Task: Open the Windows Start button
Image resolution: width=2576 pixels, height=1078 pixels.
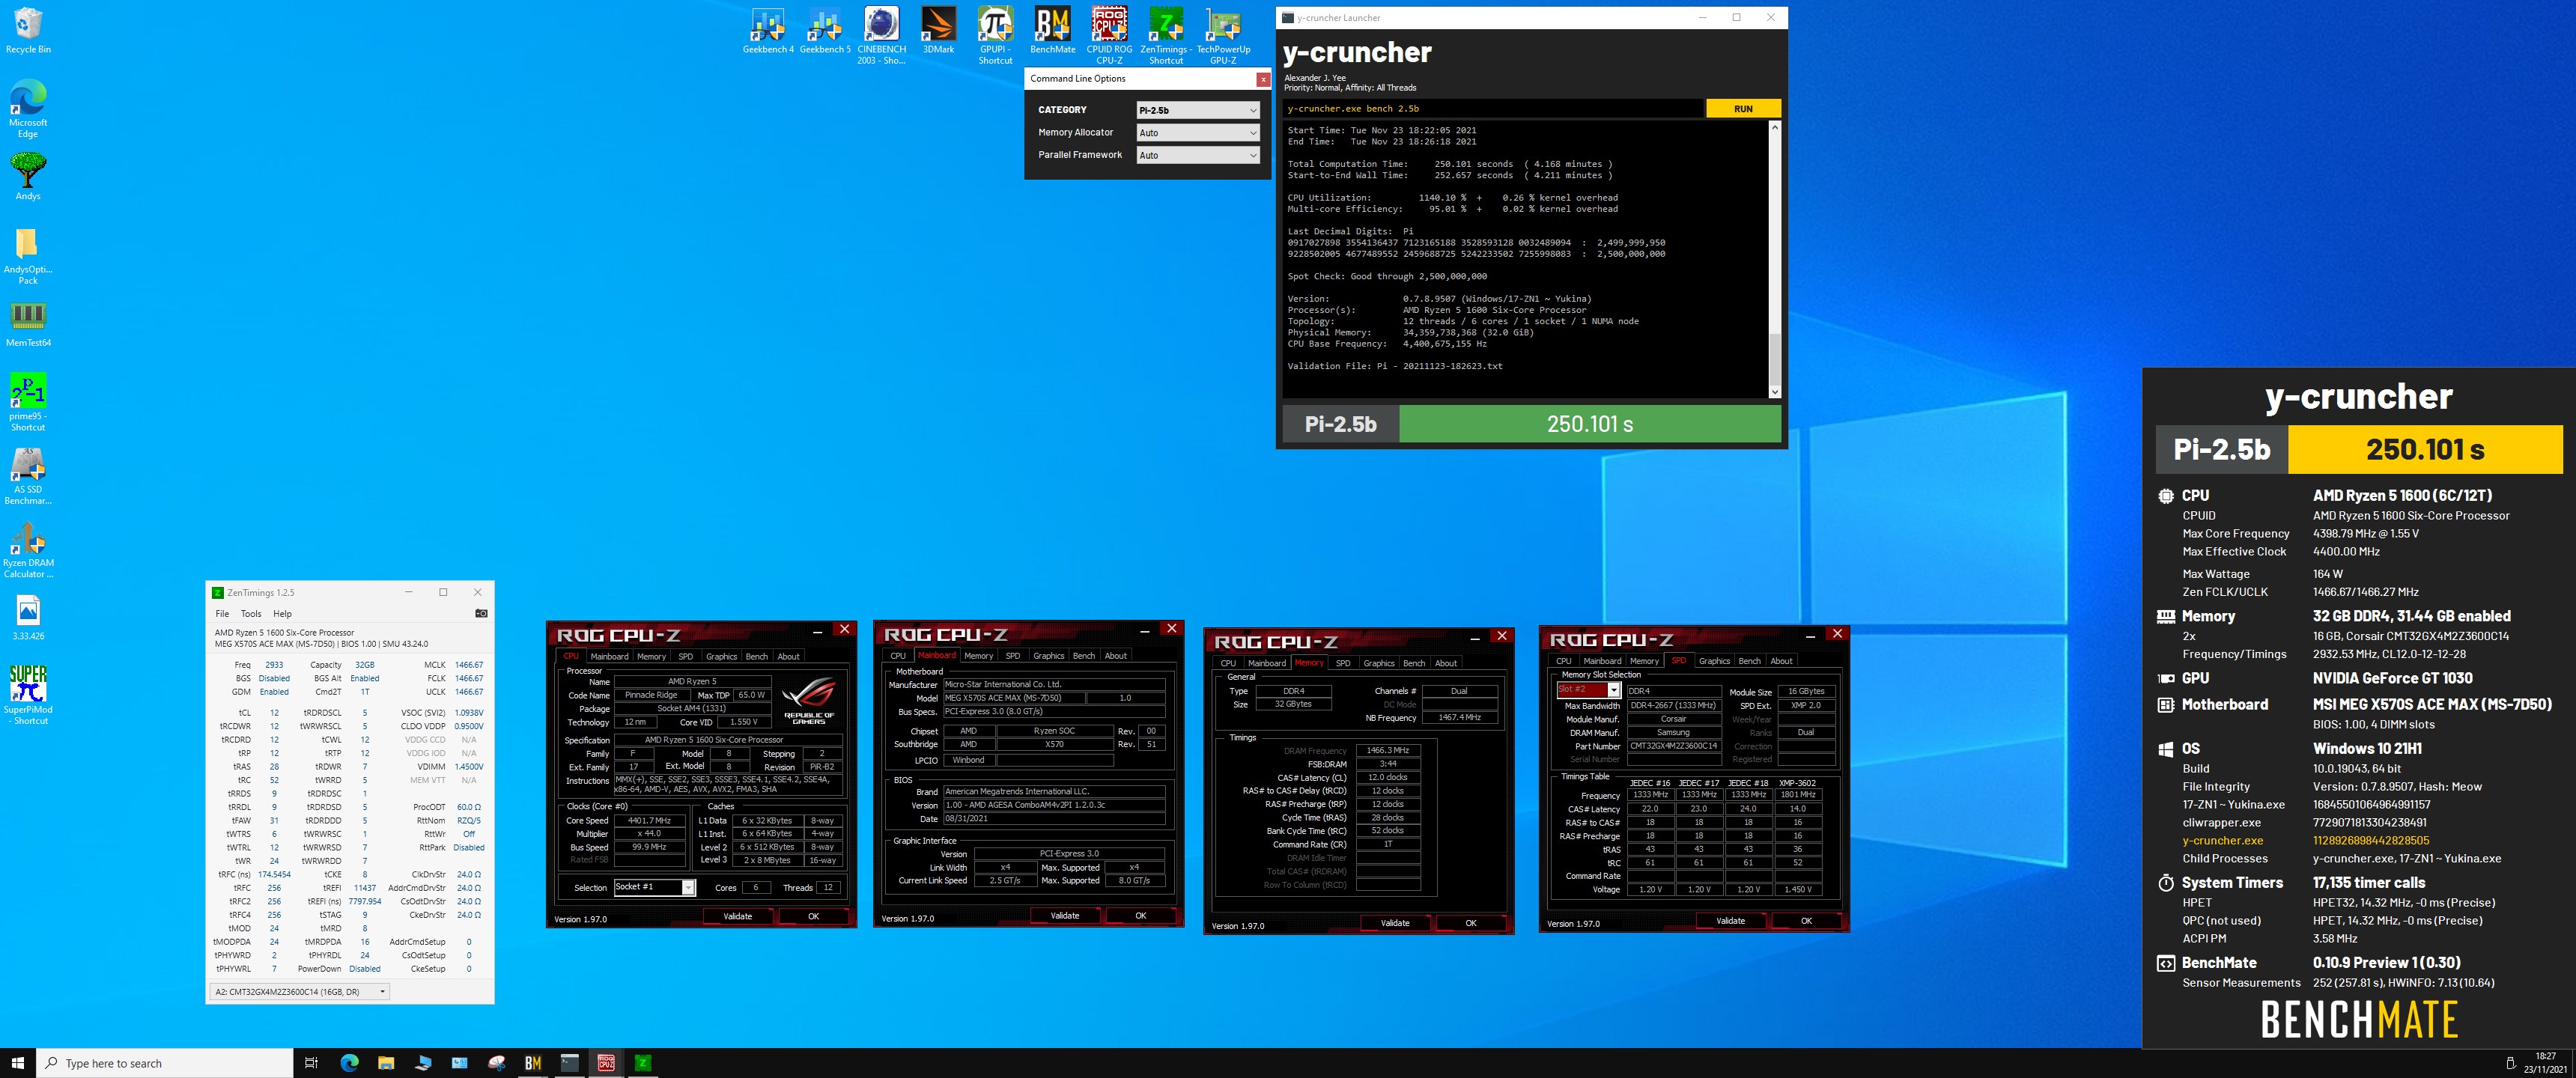Action: (18, 1063)
